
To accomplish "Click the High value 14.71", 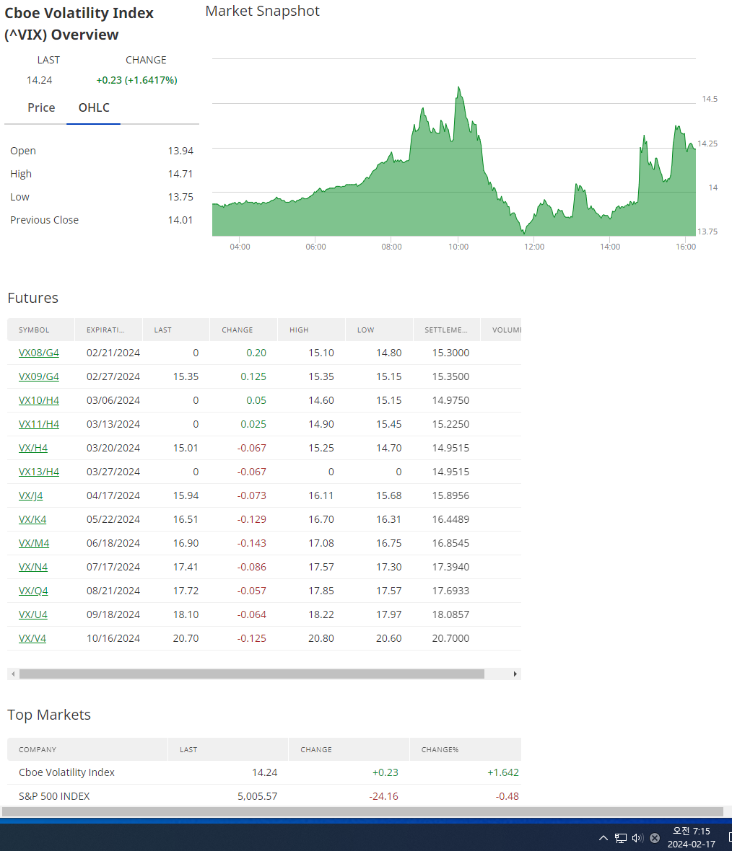I will pos(180,174).
